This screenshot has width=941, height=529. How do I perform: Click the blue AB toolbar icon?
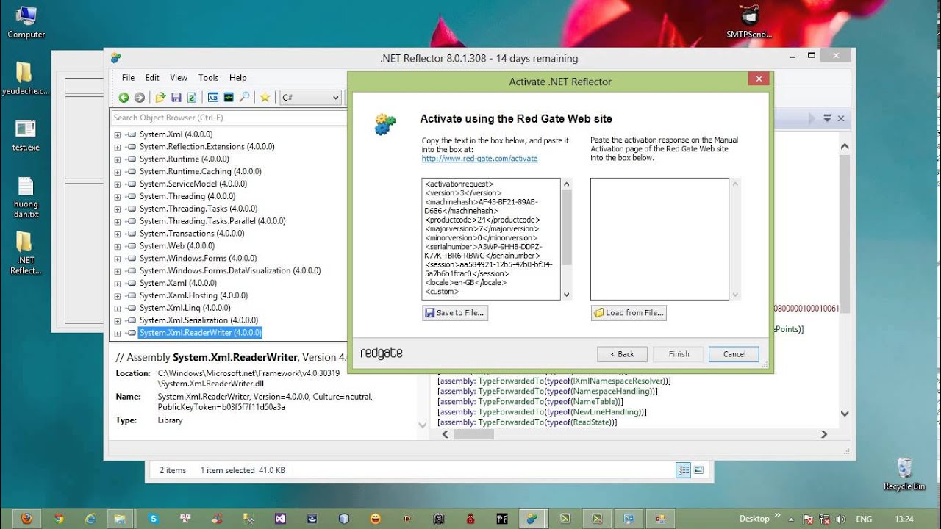click(213, 97)
